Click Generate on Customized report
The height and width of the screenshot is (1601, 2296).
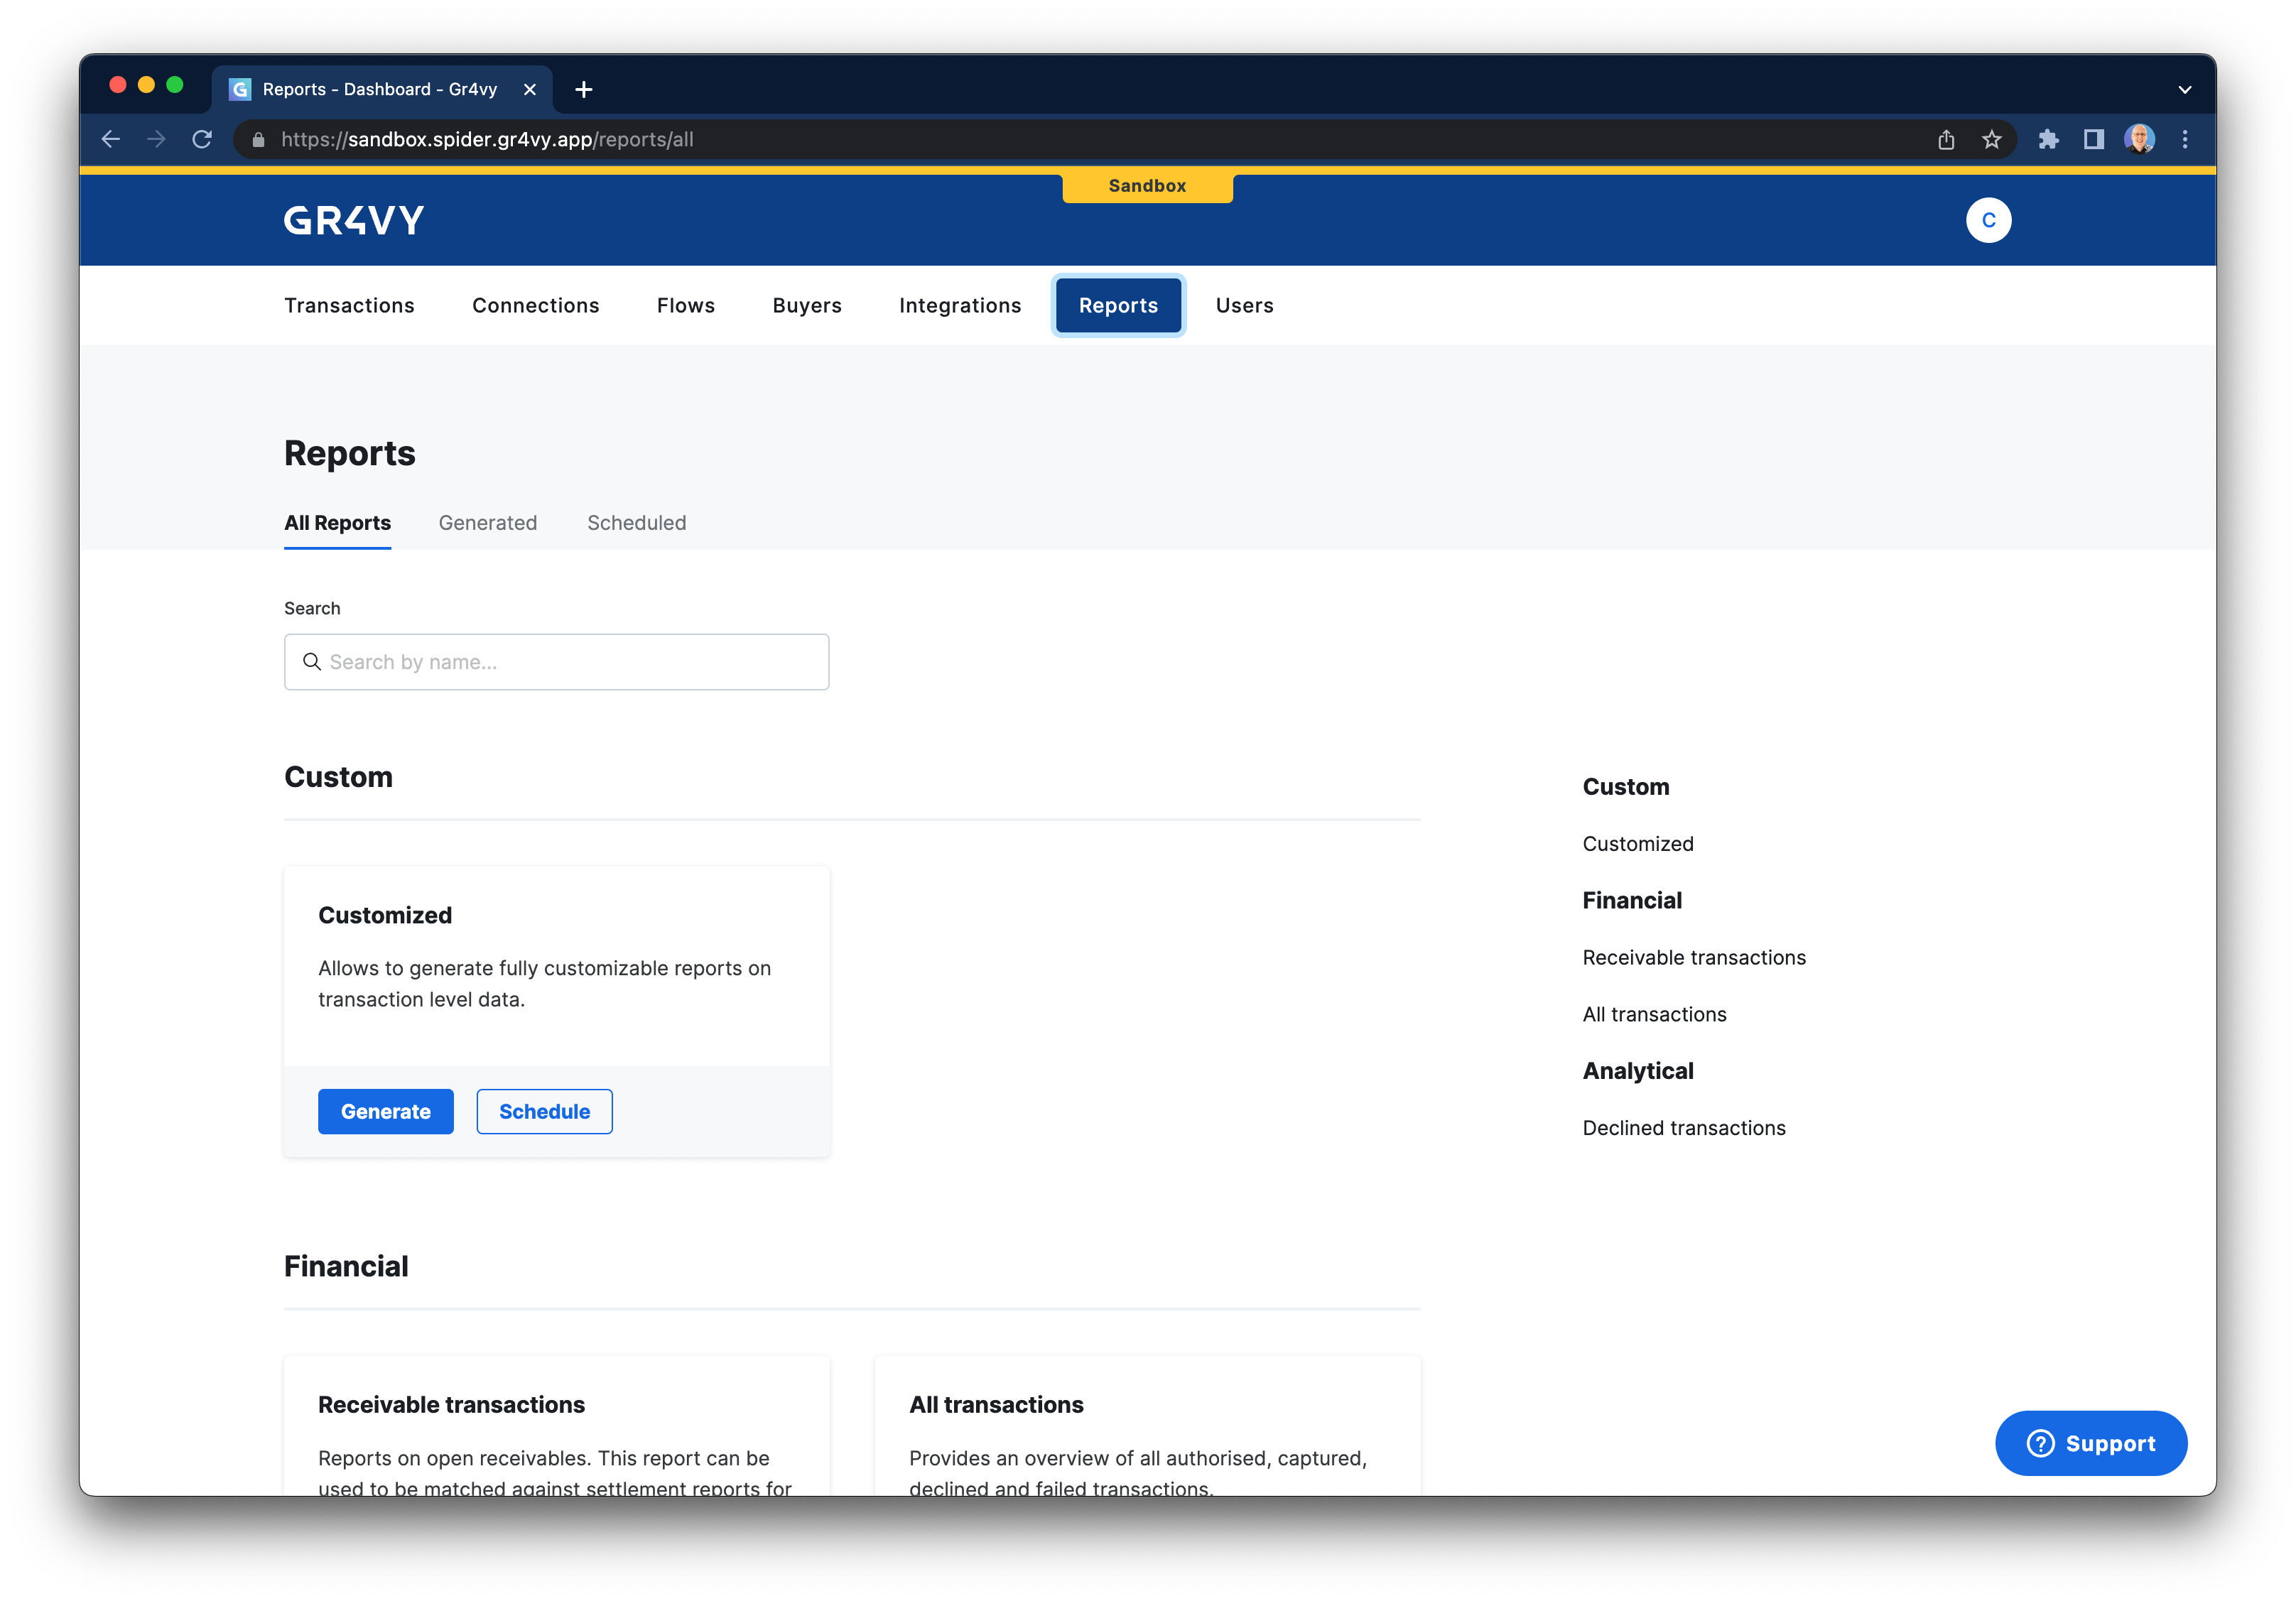(385, 1111)
